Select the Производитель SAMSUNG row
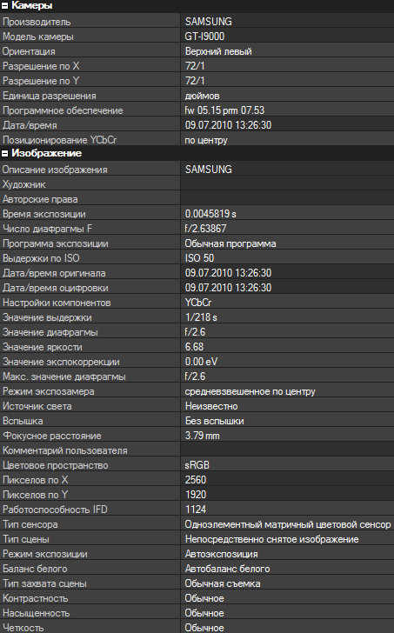394x633 pixels. (x=197, y=22)
